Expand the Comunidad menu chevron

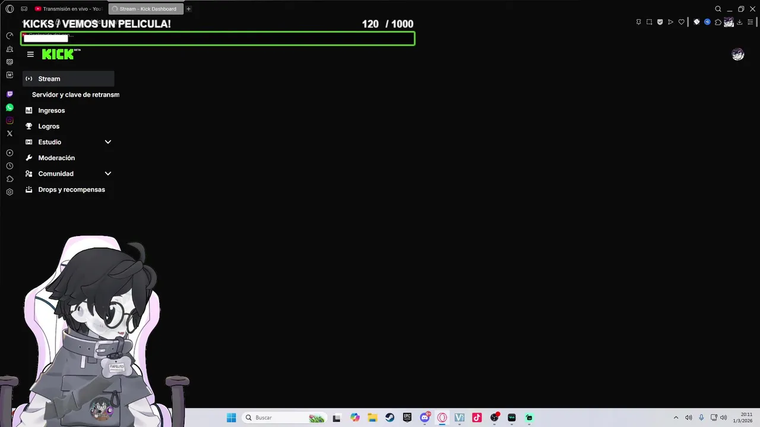(x=108, y=174)
